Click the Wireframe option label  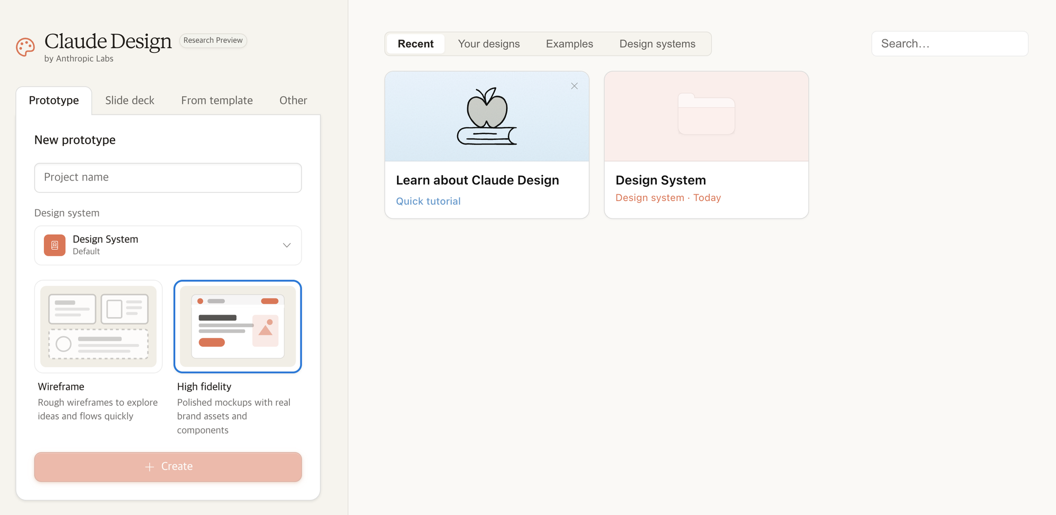[61, 387]
